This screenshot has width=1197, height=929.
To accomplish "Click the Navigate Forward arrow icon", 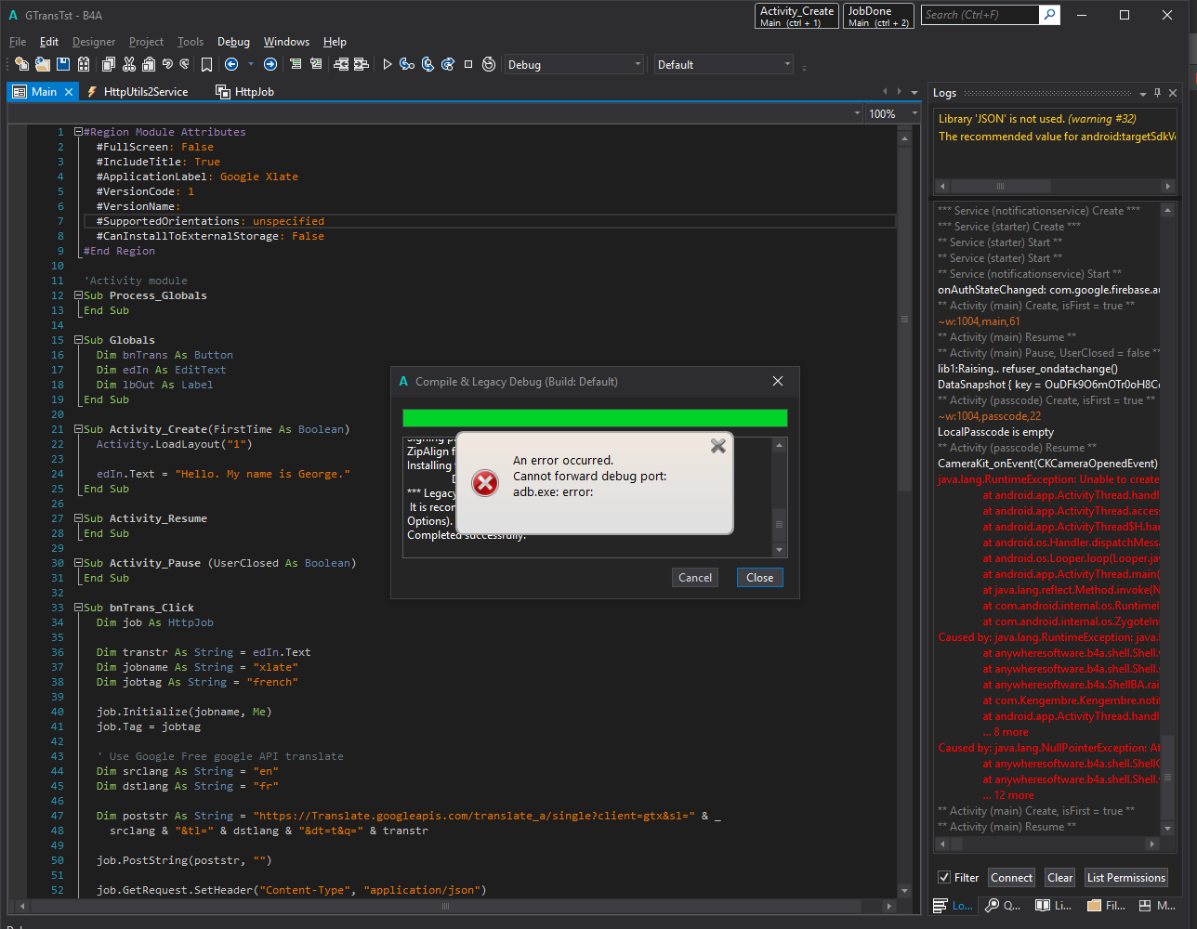I will (270, 64).
